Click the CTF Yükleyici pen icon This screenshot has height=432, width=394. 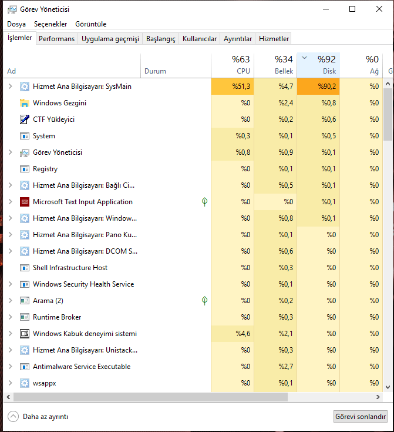[25, 119]
